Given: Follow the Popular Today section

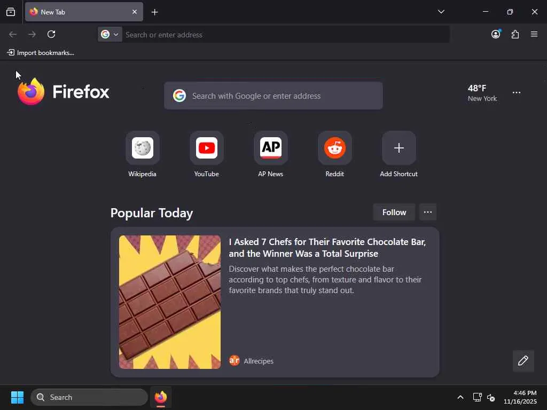Looking at the screenshot, I should pos(394,212).
